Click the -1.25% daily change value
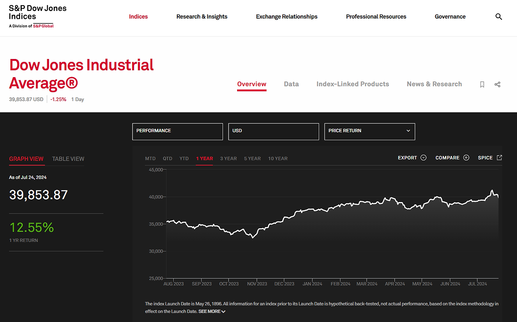 [58, 99]
